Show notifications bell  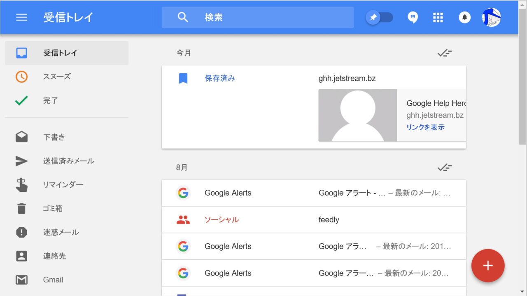[464, 17]
